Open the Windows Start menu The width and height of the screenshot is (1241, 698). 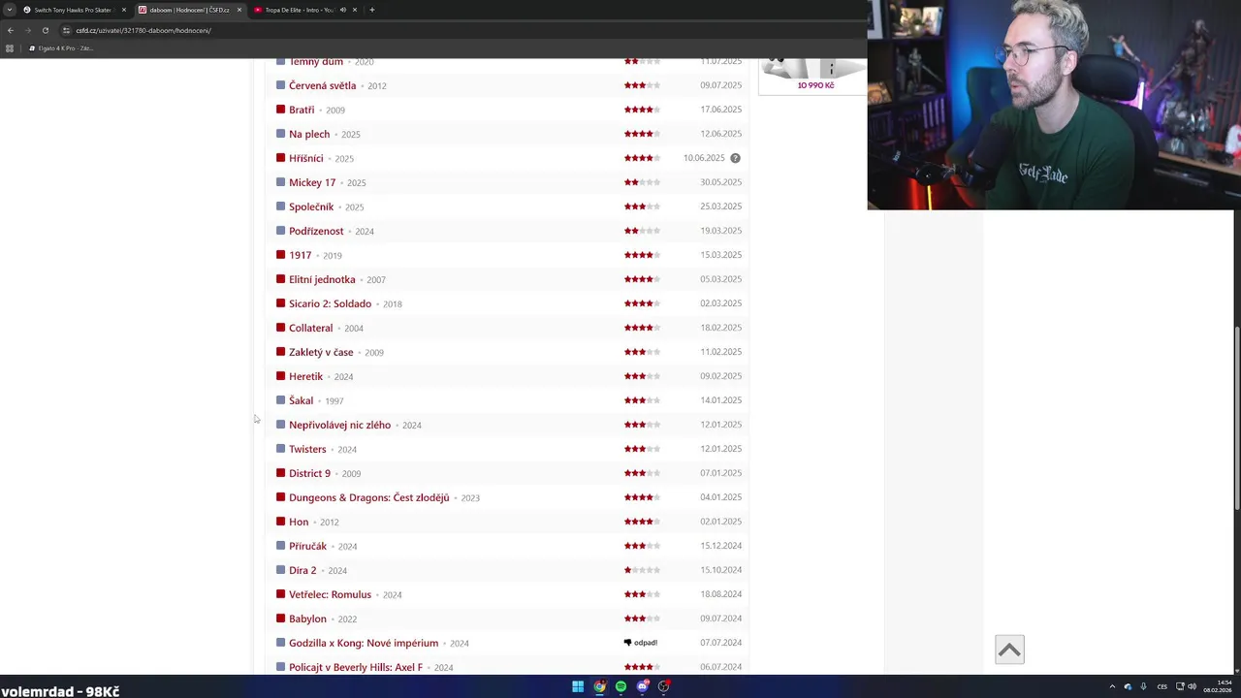click(x=578, y=686)
